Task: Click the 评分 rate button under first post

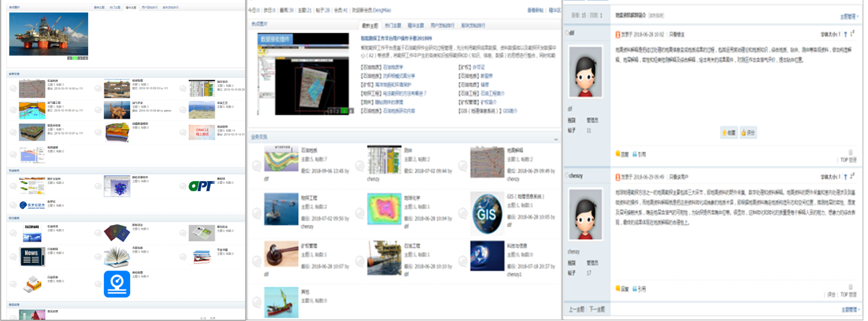Action: point(748,133)
